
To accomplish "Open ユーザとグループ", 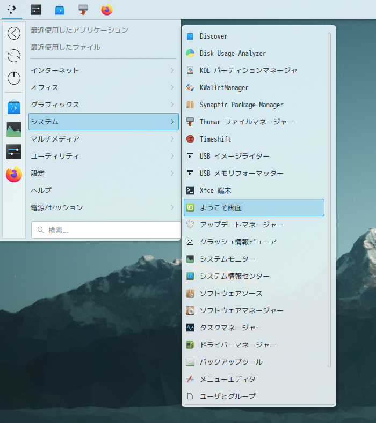I will pyautogui.click(x=254, y=396).
